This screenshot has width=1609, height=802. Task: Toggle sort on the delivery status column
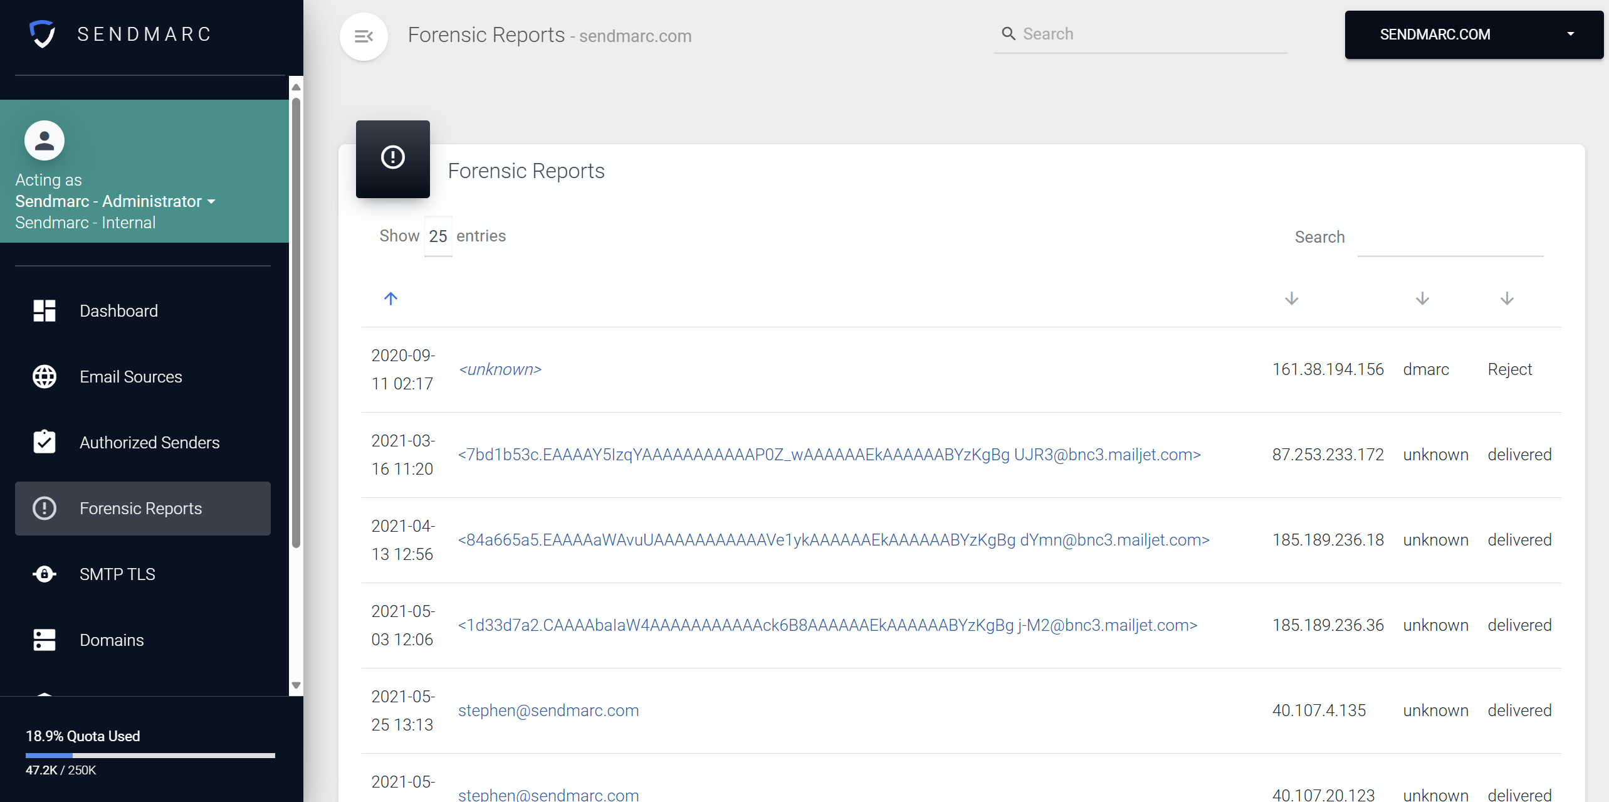pos(1507,298)
